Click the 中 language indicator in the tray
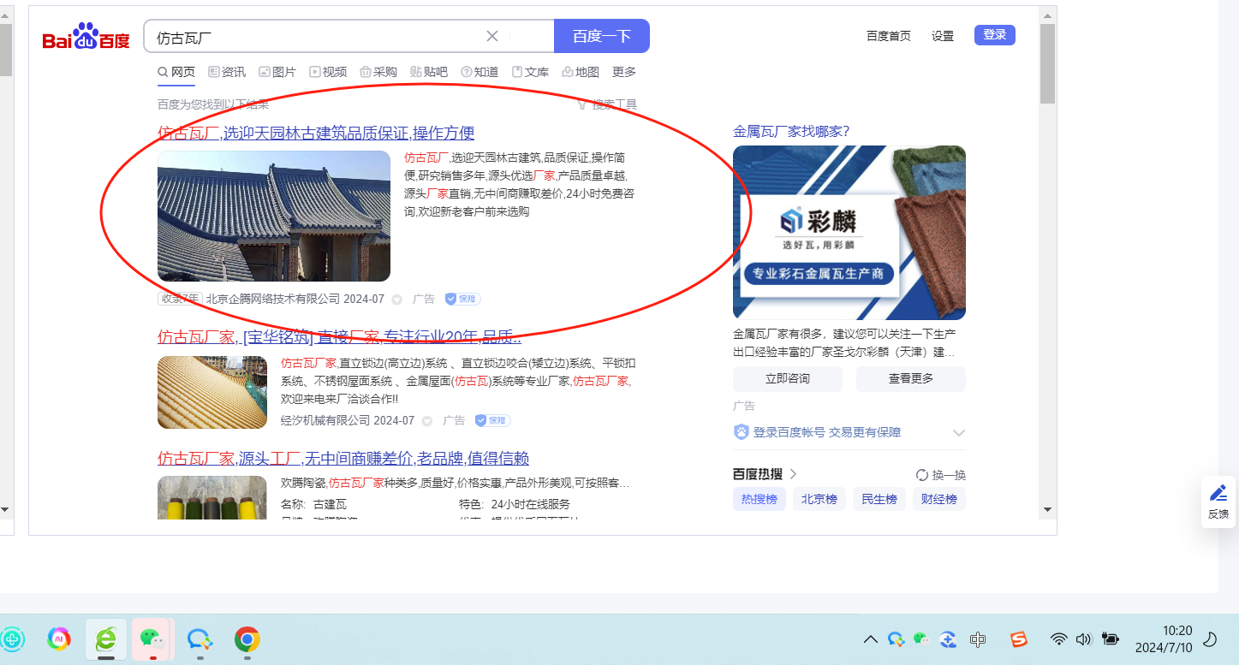Screen dimensions: 1239x665 [x=978, y=639]
